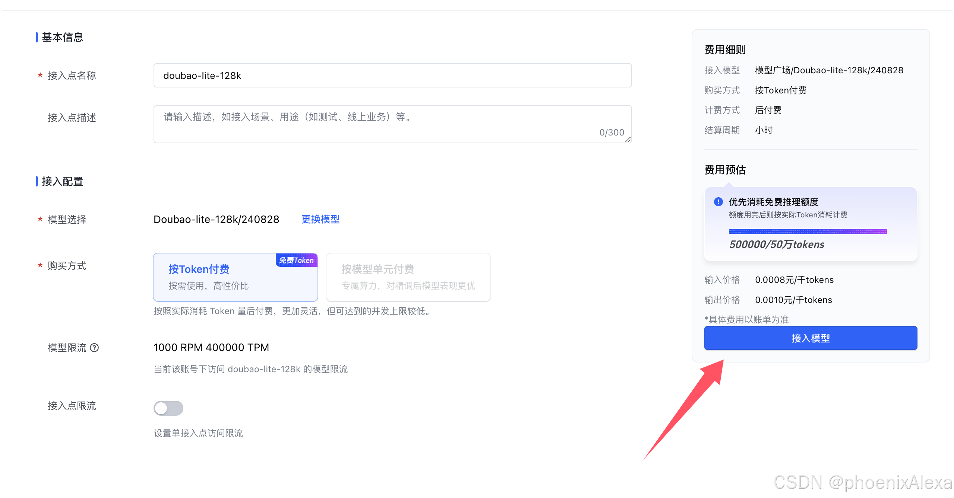Click the info icon beside 优先消耗免费推理额度
Viewport: 954px width, 498px height.
[718, 202]
